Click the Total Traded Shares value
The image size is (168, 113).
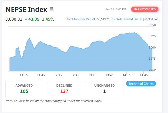point(151,19)
